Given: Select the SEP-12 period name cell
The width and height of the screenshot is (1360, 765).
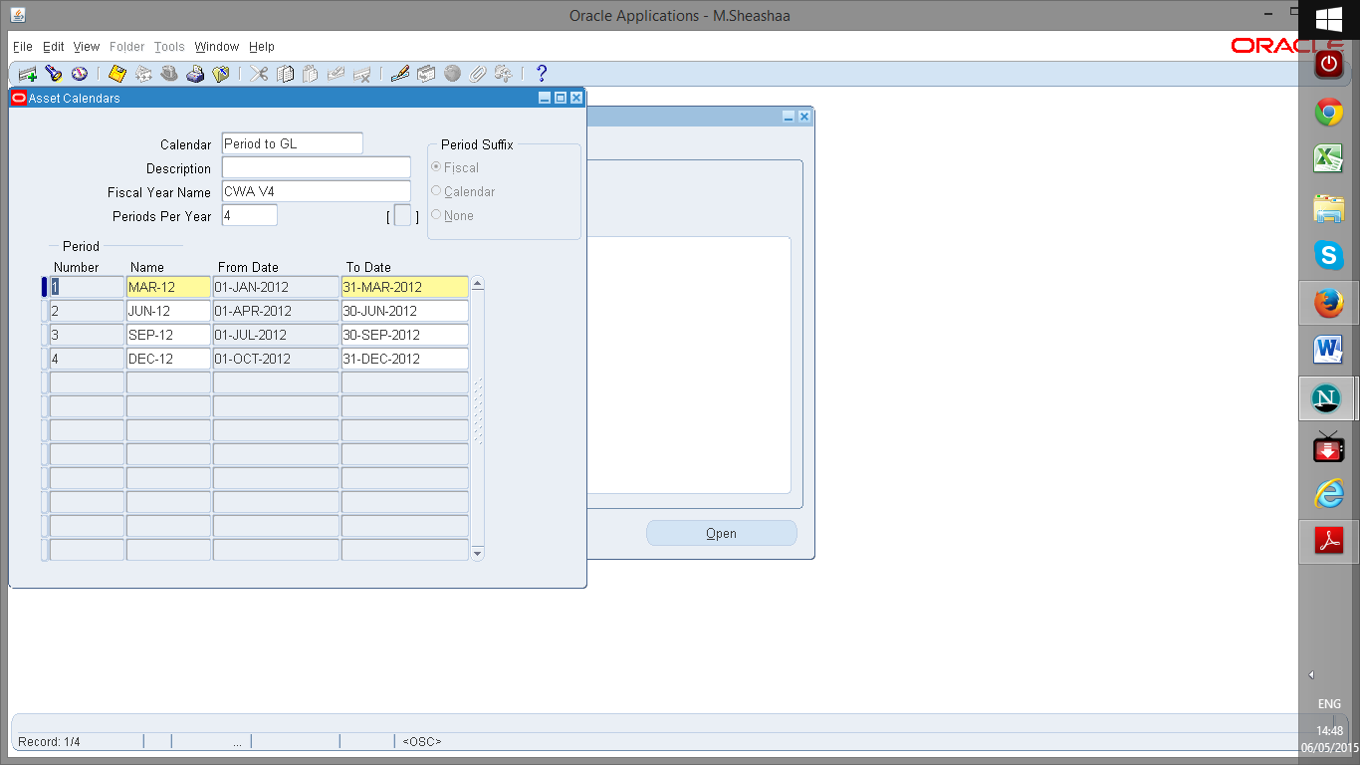Looking at the screenshot, I should (167, 335).
